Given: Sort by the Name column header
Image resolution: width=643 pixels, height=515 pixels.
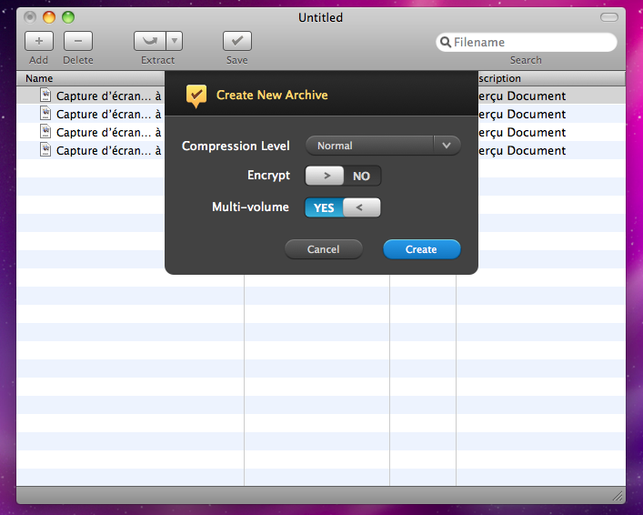Looking at the screenshot, I should [91, 78].
